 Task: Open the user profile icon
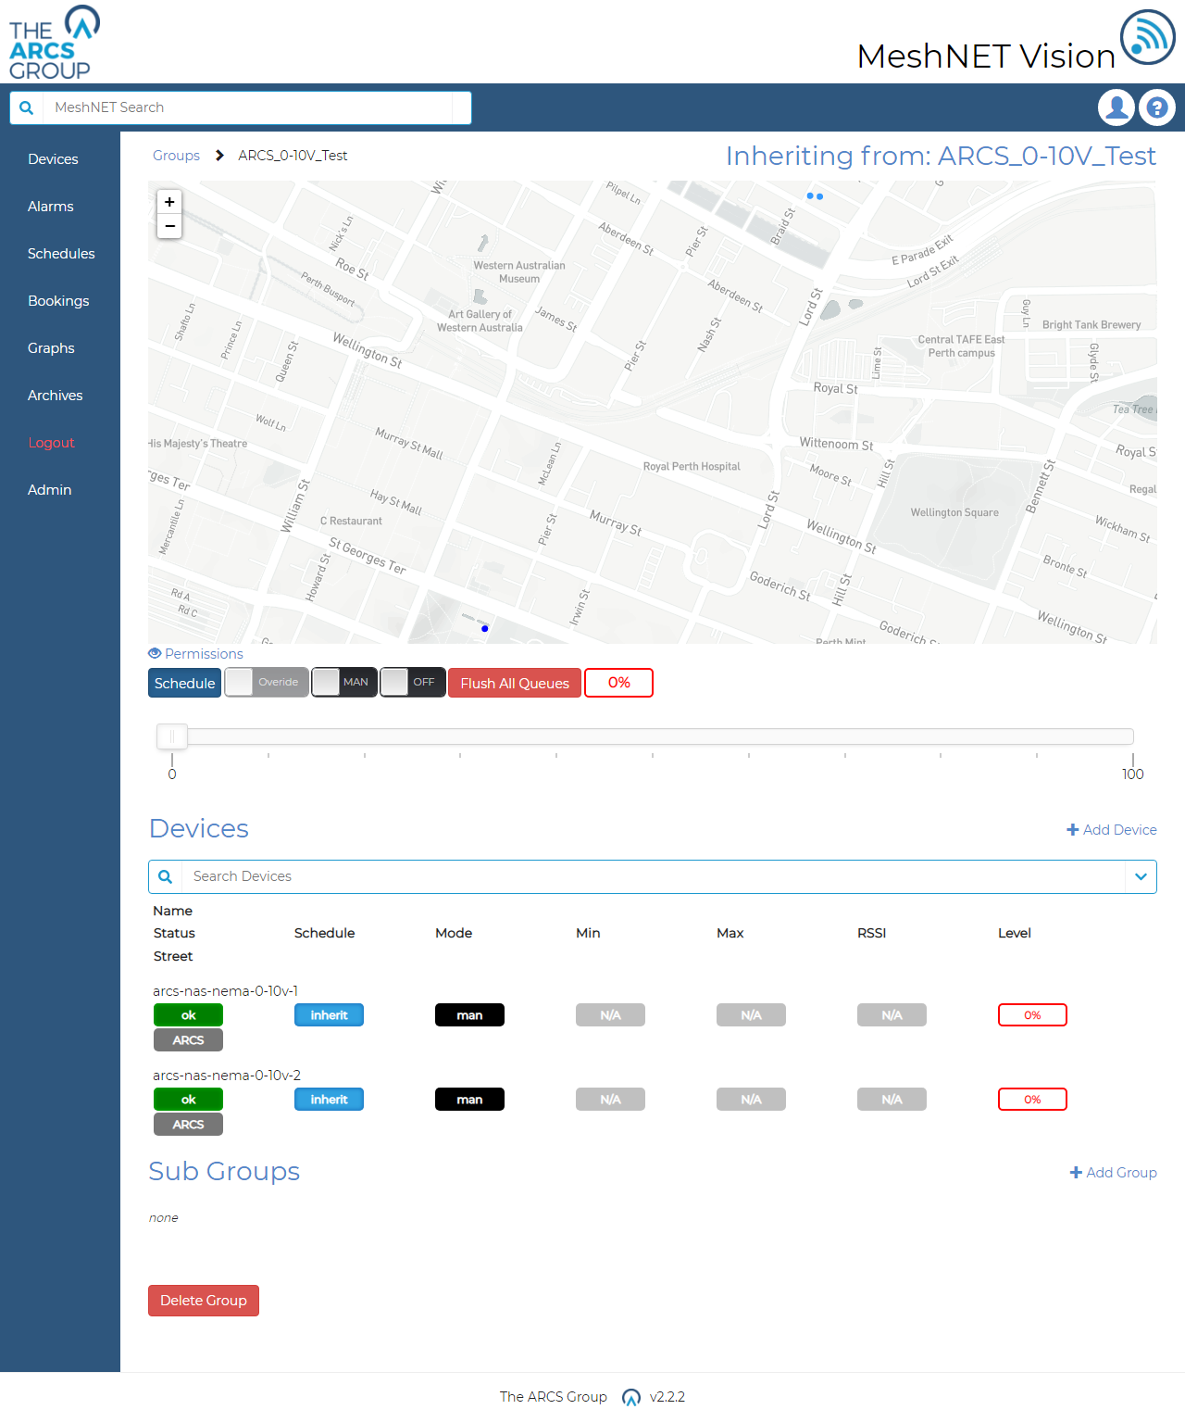click(1116, 107)
